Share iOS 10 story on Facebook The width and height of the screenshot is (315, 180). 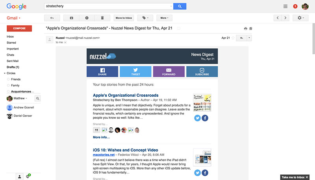(205, 173)
